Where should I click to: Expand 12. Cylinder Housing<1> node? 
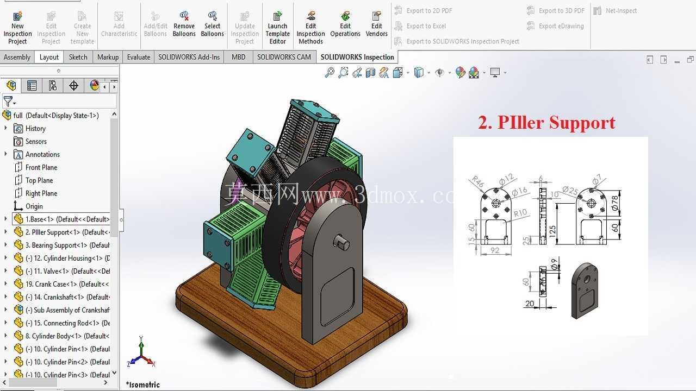tap(6, 258)
